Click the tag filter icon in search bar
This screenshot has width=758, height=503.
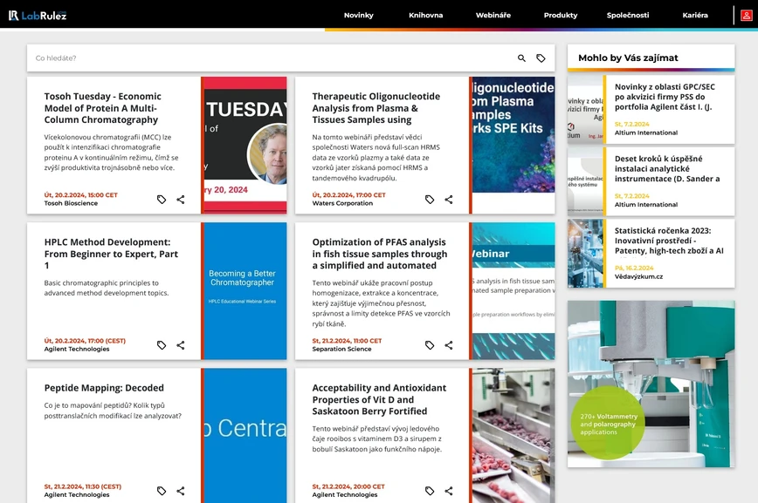click(x=541, y=58)
